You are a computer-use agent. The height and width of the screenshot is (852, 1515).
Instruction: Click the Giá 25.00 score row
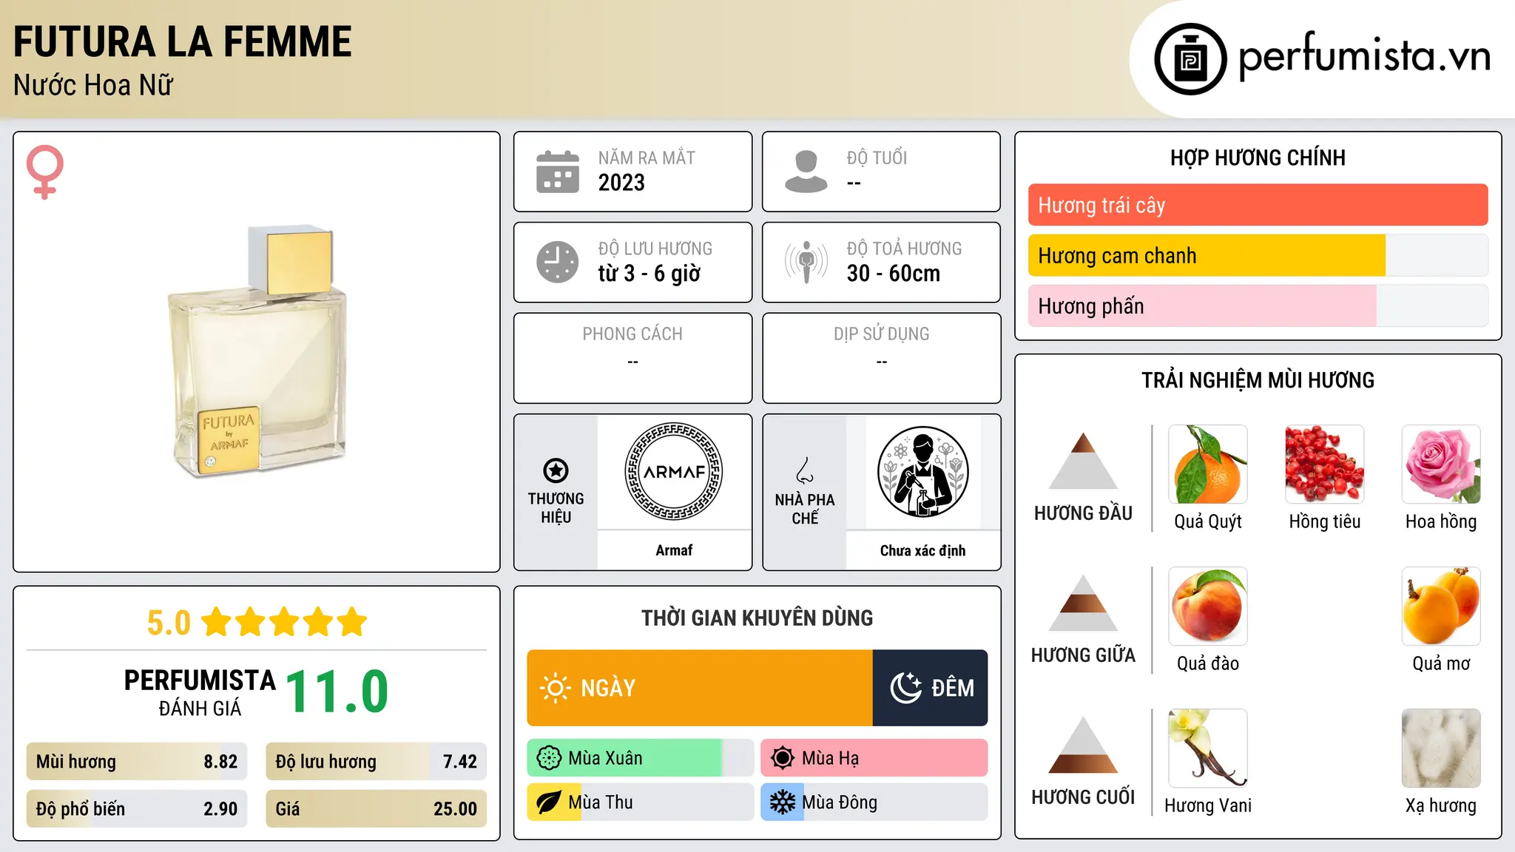click(x=376, y=808)
